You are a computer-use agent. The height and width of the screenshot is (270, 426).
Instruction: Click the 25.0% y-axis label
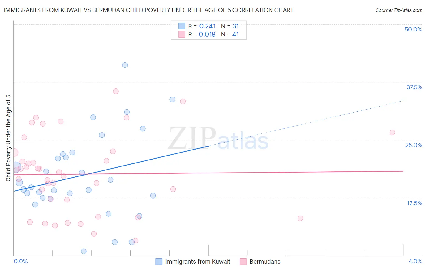pos(414,145)
